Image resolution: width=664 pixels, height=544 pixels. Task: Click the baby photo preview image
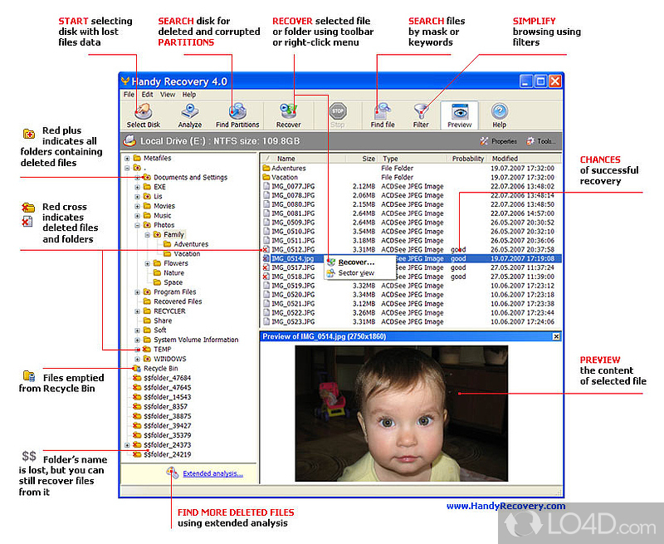(x=401, y=414)
